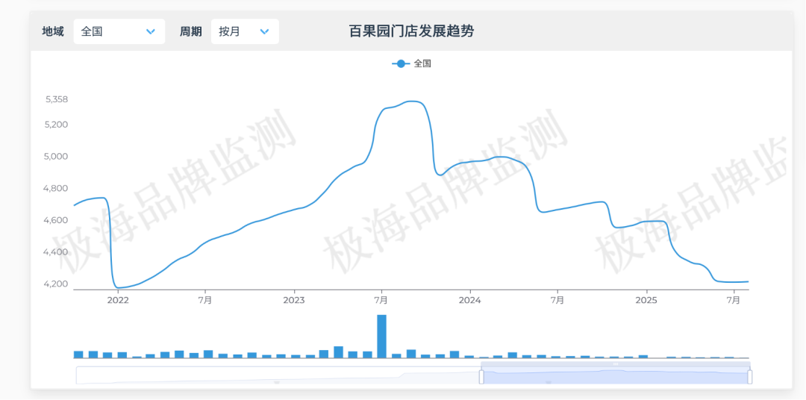Image resolution: width=806 pixels, height=400 pixels.
Task: Click the chart title 百果园门店发展趋势
Action: pos(411,31)
